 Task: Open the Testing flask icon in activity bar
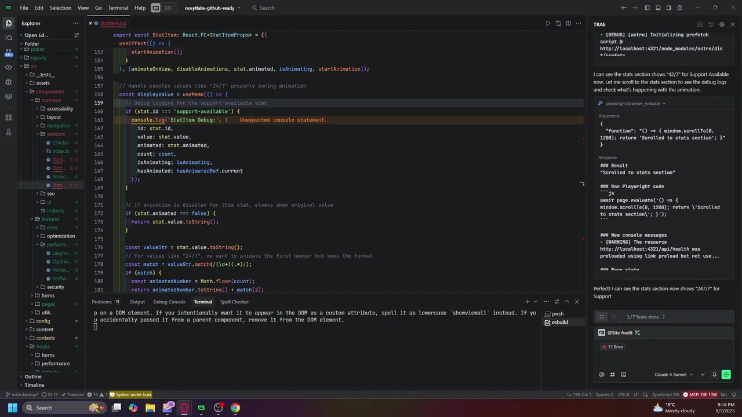coord(9,133)
